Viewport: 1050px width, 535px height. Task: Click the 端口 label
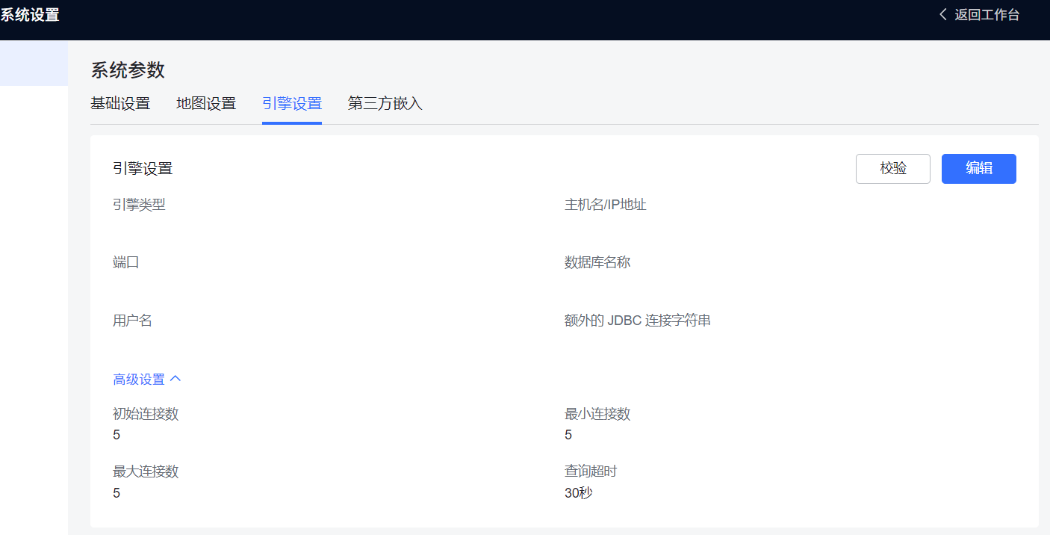(126, 263)
